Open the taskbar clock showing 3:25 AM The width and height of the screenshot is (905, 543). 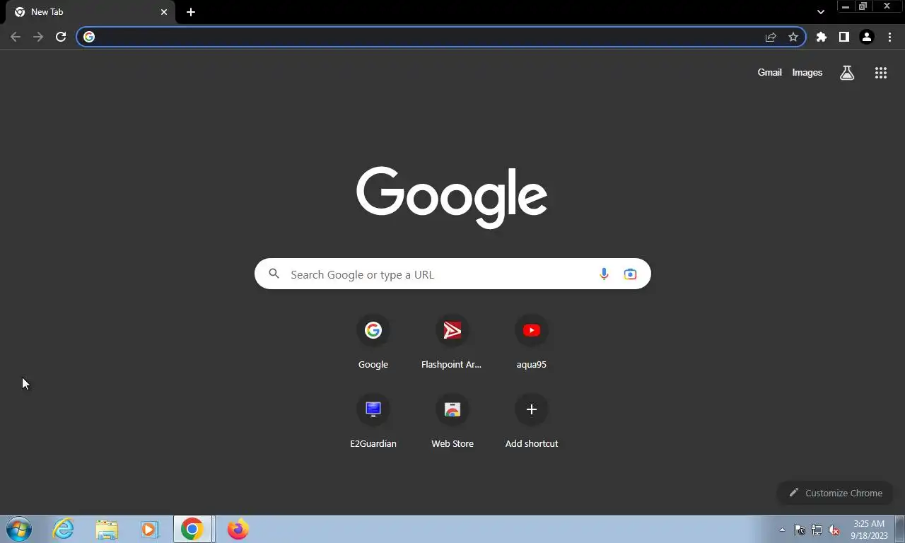click(x=869, y=530)
